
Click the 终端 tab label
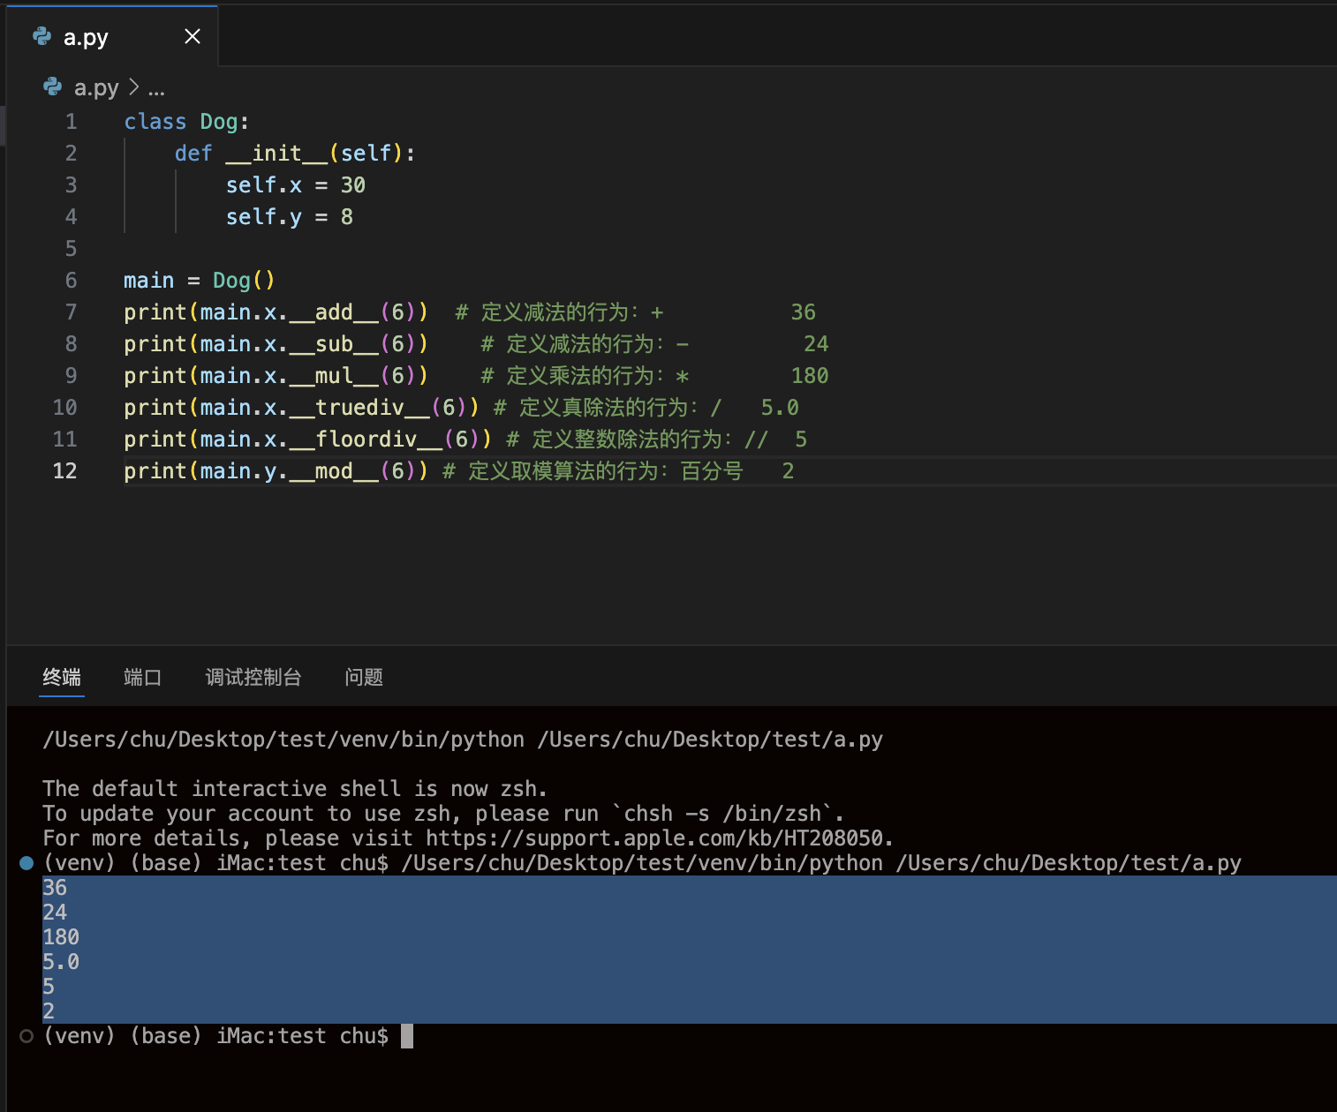click(x=61, y=677)
